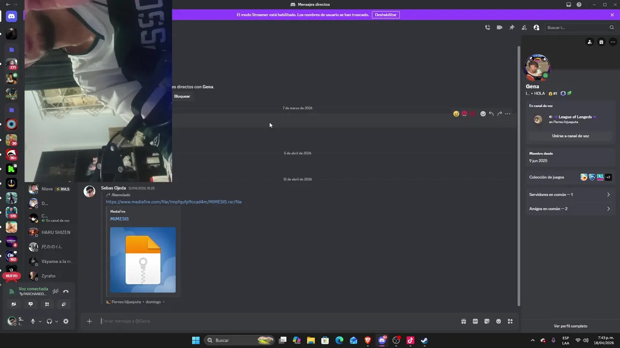
Task: Open TikTok from the taskbar
Action: (x=410, y=340)
